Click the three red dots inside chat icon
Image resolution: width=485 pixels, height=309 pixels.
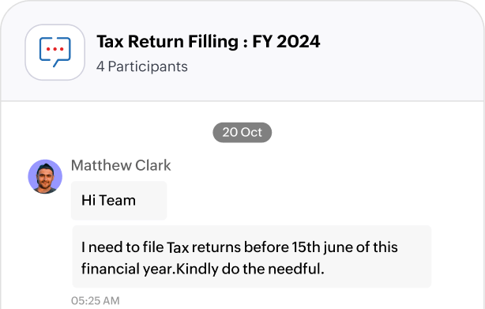coord(55,49)
